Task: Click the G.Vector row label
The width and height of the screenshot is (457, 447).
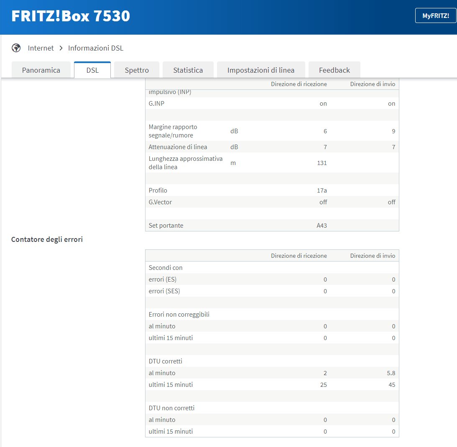Action: click(160, 202)
